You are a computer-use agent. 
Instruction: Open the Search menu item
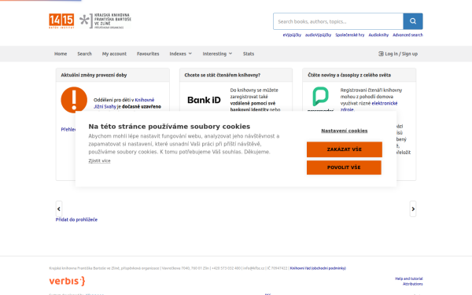tap(84, 53)
